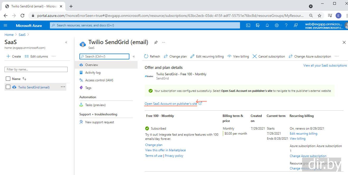Image resolution: width=348 pixels, height=175 pixels.
Task: Open Chrome profile avatar E
Action: click(x=338, y=16)
